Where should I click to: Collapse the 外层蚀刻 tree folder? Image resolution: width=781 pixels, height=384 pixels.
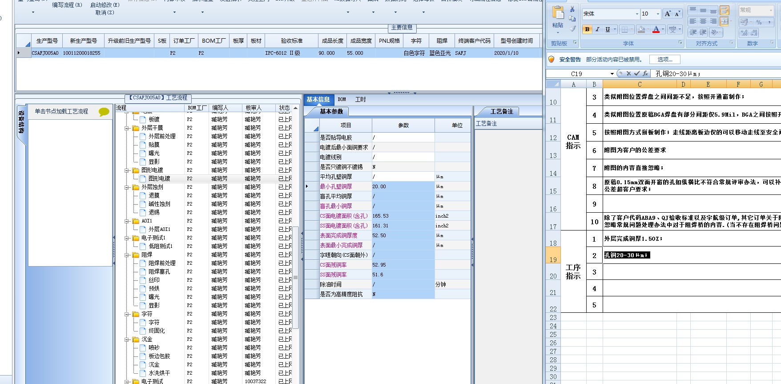127,187
